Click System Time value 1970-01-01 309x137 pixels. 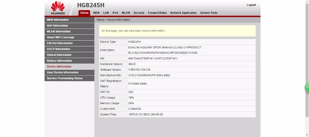point(146,115)
